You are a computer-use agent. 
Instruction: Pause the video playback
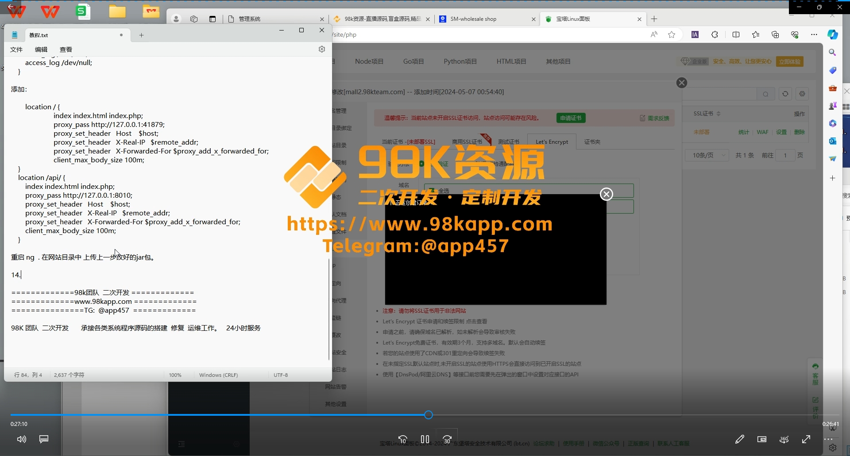point(425,439)
